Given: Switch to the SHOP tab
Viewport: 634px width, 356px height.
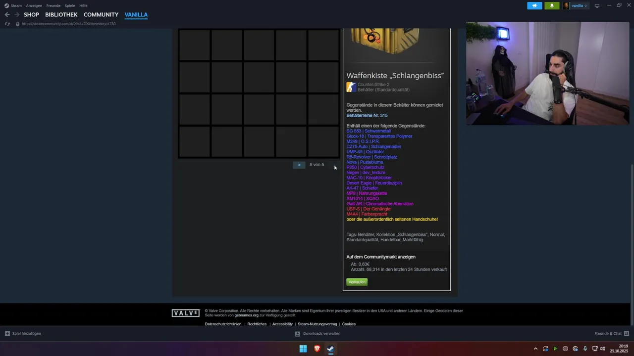Looking at the screenshot, I should click(x=31, y=15).
